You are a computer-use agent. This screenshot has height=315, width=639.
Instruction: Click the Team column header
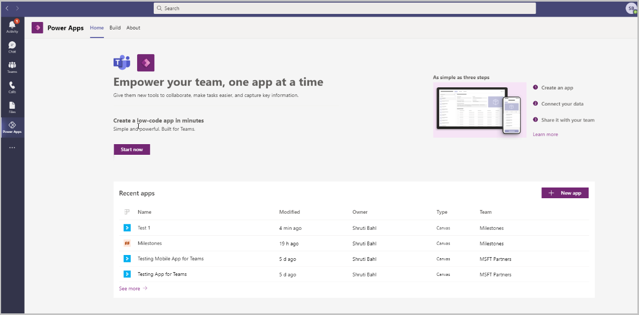click(485, 212)
